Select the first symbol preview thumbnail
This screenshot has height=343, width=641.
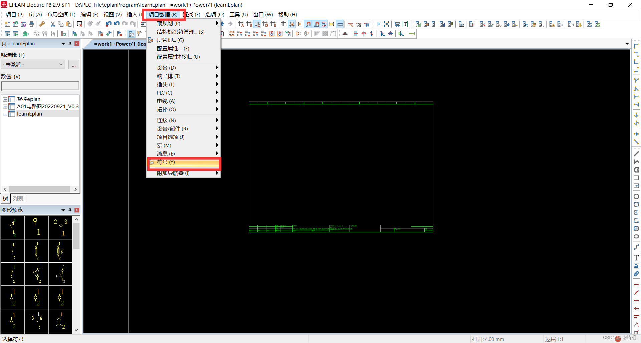click(x=13, y=227)
